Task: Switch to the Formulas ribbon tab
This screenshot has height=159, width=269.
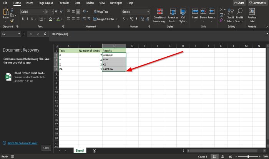Action: coord(64,3)
